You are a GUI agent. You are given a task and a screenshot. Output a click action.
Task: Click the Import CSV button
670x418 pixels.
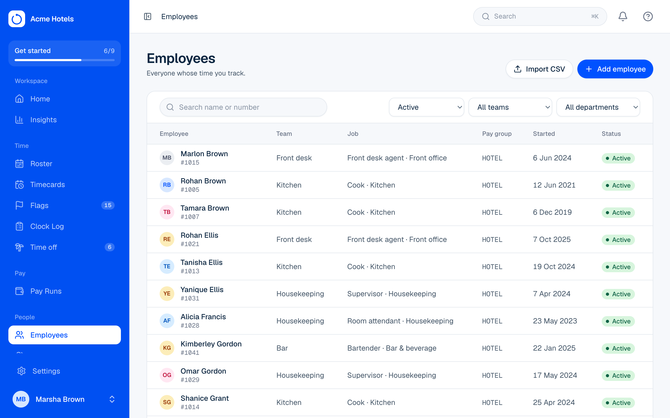click(539, 69)
